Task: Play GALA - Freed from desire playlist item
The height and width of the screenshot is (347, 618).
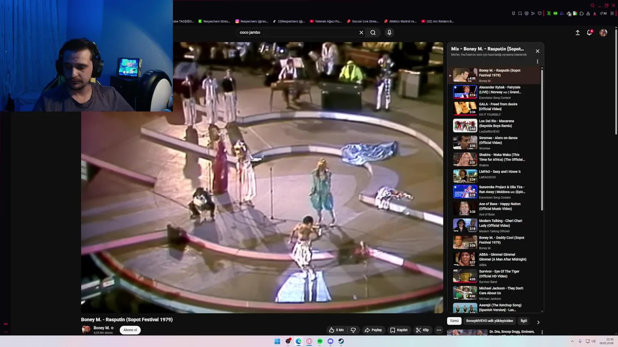Action: click(494, 109)
